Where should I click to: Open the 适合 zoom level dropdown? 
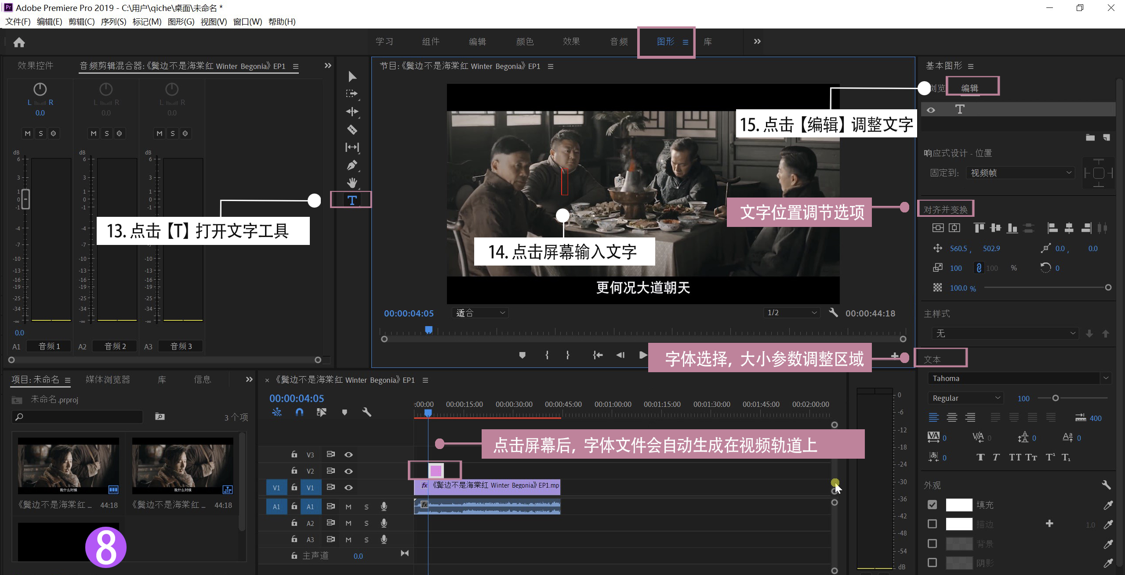[480, 313]
